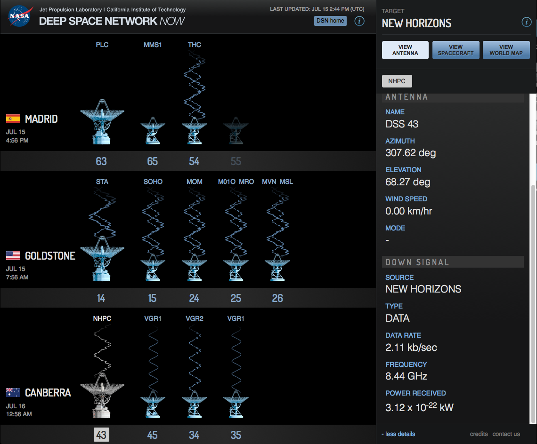Click the NHPC tag button in the panel
Image resolution: width=537 pixels, height=444 pixels.
[x=397, y=81]
